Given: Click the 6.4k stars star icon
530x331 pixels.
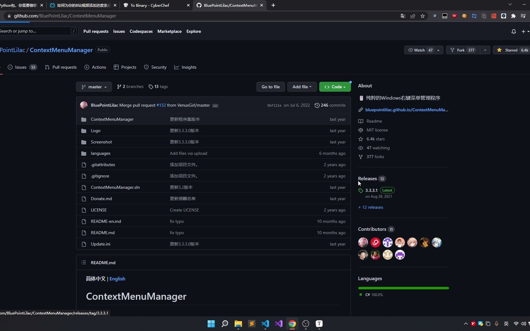Looking at the screenshot, I should [x=361, y=139].
